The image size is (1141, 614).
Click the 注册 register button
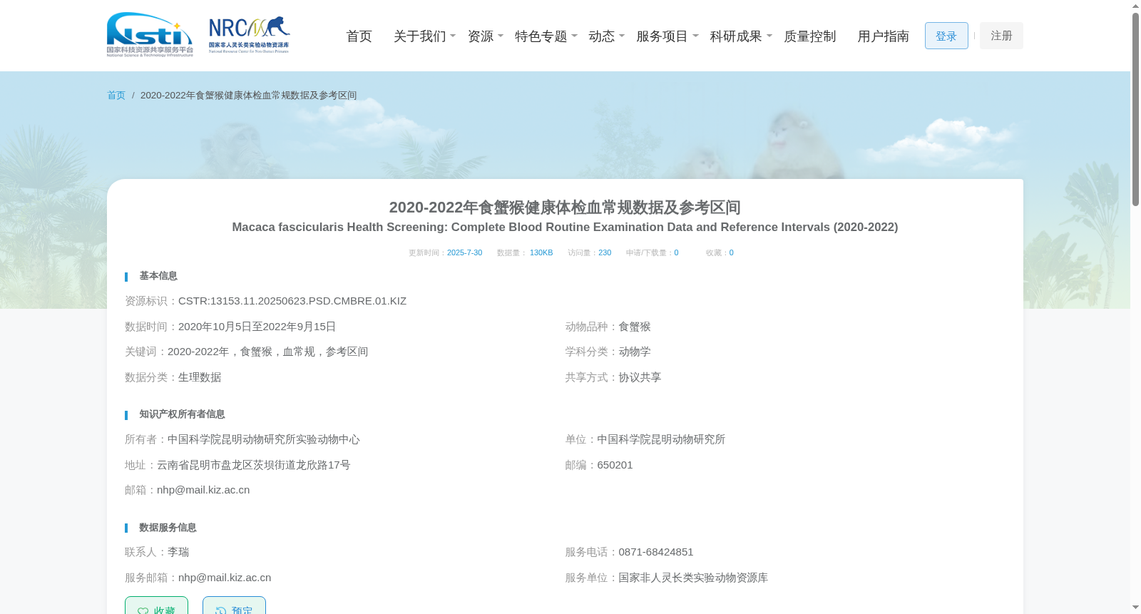pos(1001,36)
